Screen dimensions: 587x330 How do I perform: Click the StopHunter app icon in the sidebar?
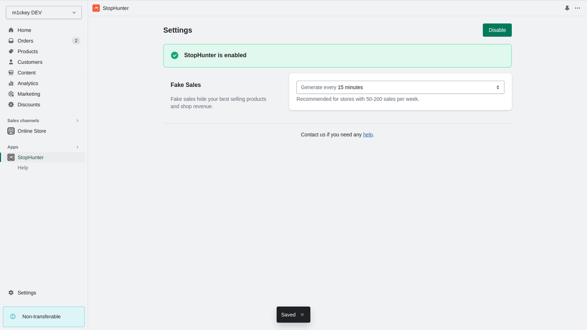11,157
